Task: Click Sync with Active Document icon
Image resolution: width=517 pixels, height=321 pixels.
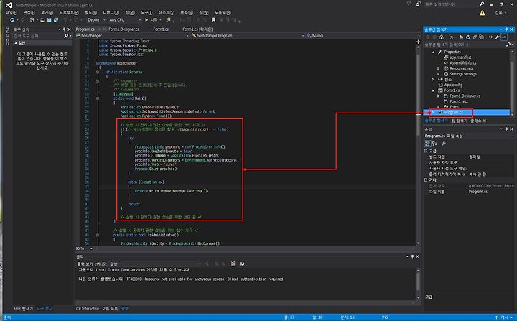Action: click(x=461, y=37)
